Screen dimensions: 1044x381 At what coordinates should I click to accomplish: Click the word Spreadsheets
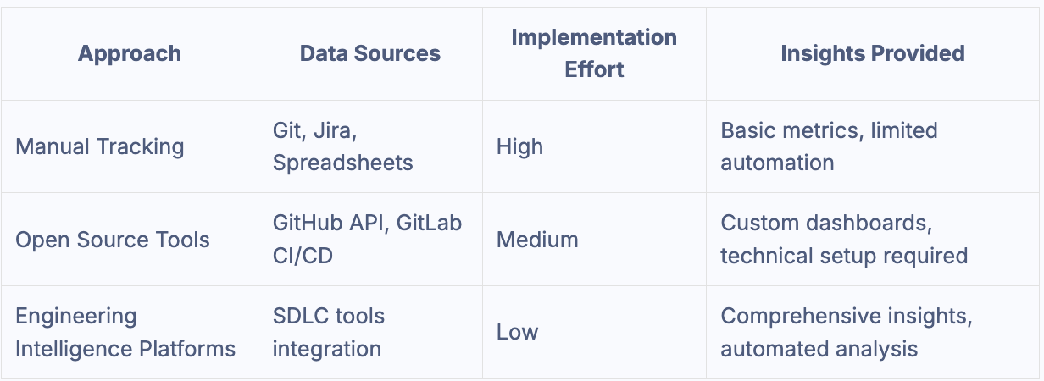(343, 163)
